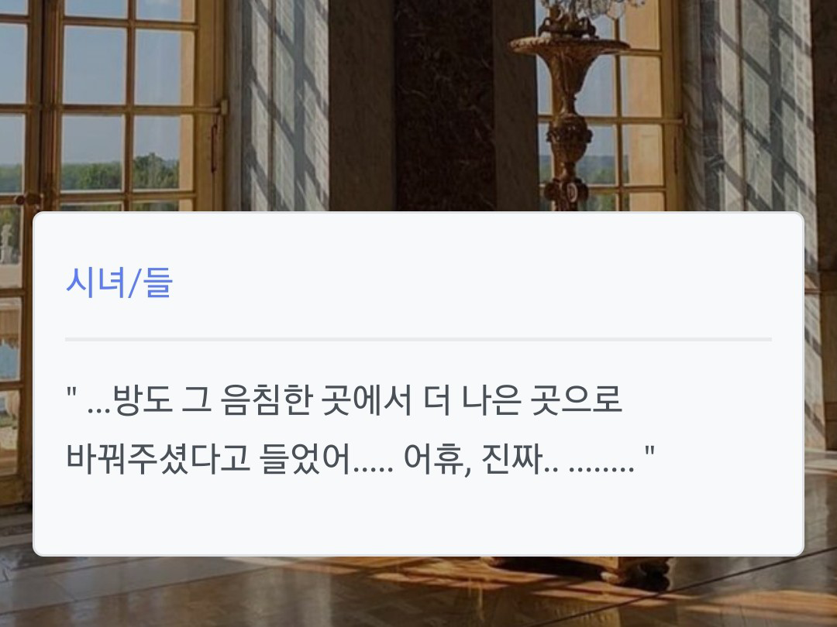This screenshot has width=837, height=627.
Task: Click the closing quotation mark of the dialogue
Action: [x=649, y=453]
